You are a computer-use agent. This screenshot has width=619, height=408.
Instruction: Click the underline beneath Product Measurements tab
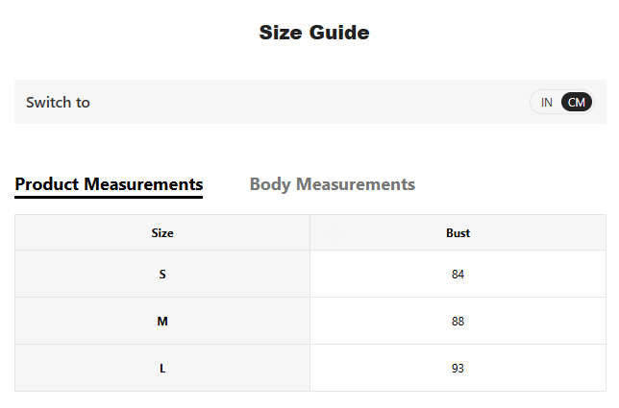pos(109,197)
